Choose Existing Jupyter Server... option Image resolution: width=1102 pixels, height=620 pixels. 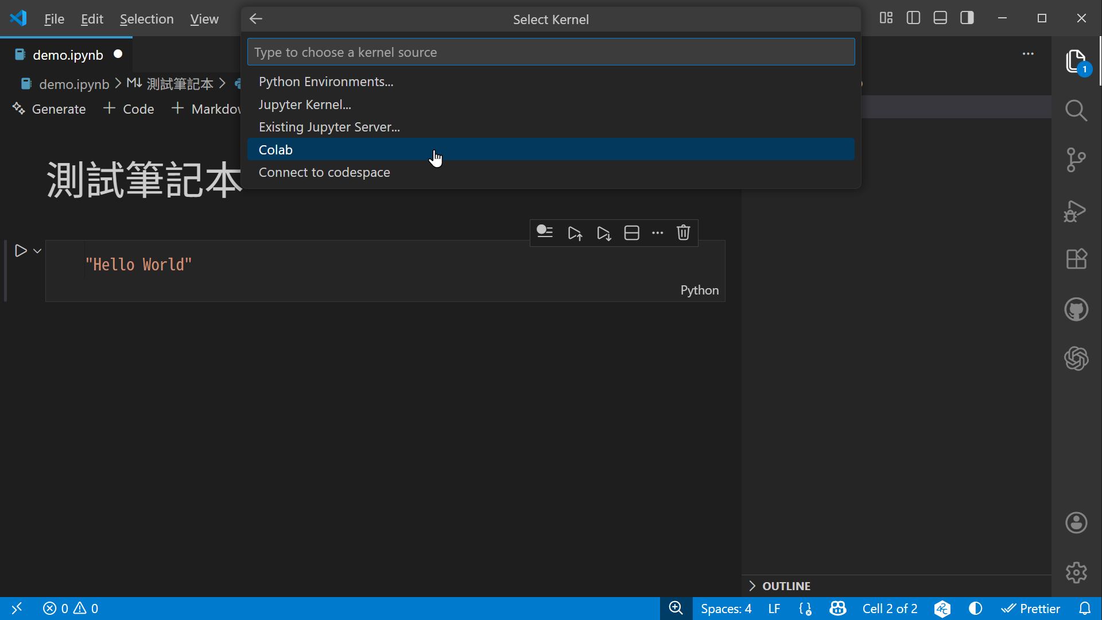point(551,127)
